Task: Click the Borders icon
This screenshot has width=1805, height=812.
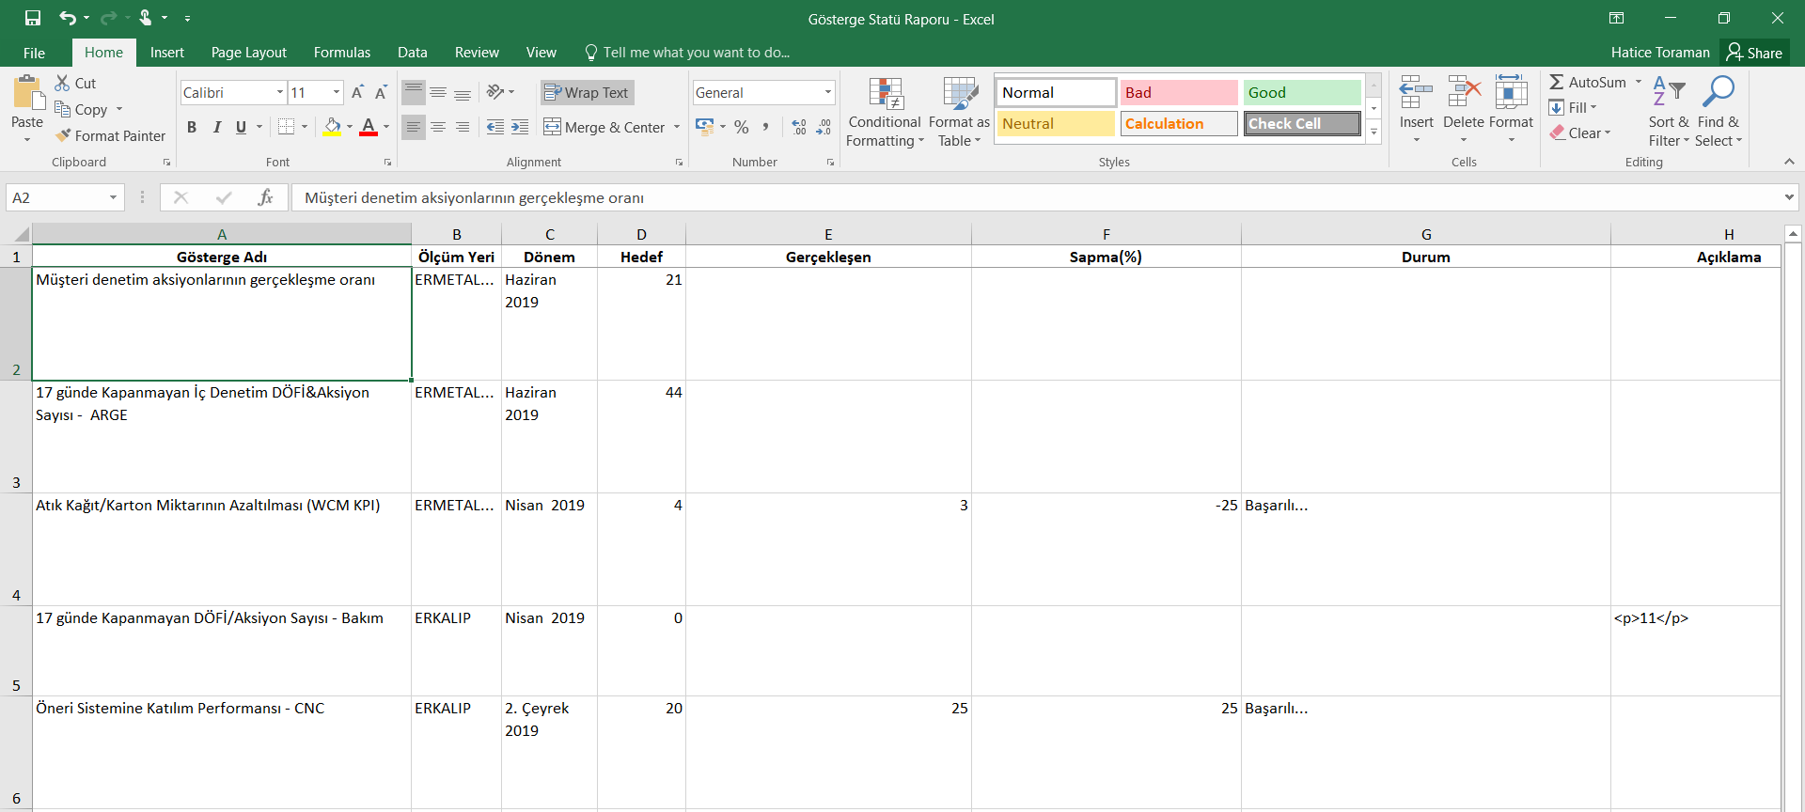Action: (287, 127)
